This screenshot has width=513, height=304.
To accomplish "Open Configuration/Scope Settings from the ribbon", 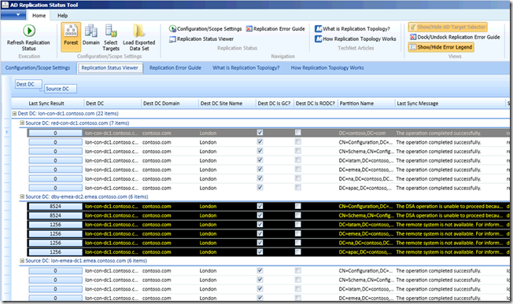I will point(205,29).
